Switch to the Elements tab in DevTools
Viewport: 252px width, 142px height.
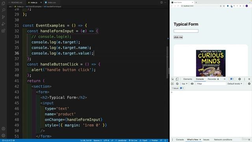click(x=188, y=79)
